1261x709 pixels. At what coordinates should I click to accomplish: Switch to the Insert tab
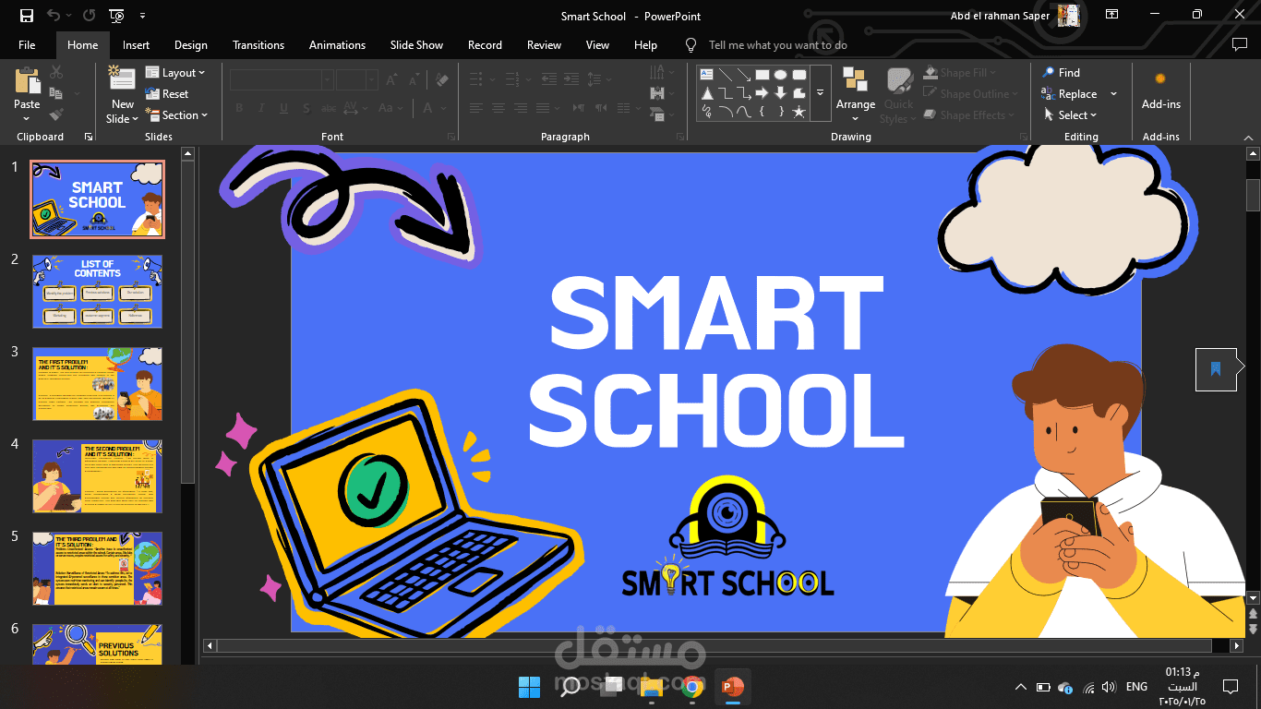coord(136,44)
